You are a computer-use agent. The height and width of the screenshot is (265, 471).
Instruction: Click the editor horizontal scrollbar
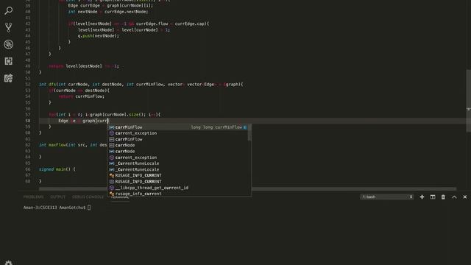pyautogui.click(x=247, y=189)
